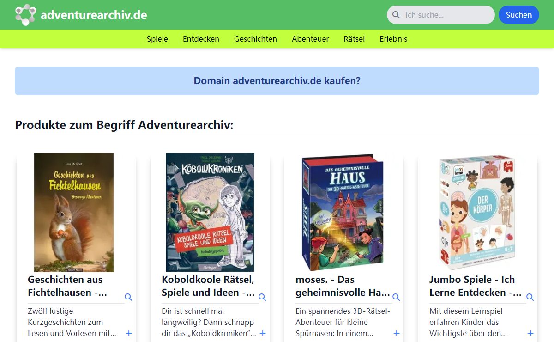
Task: Expand description of Geschichten aus Fichtelhausen with plus
Action: pos(129,333)
